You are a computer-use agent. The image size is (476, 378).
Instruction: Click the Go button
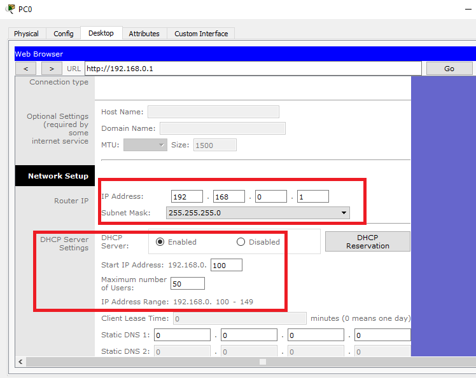coord(449,69)
